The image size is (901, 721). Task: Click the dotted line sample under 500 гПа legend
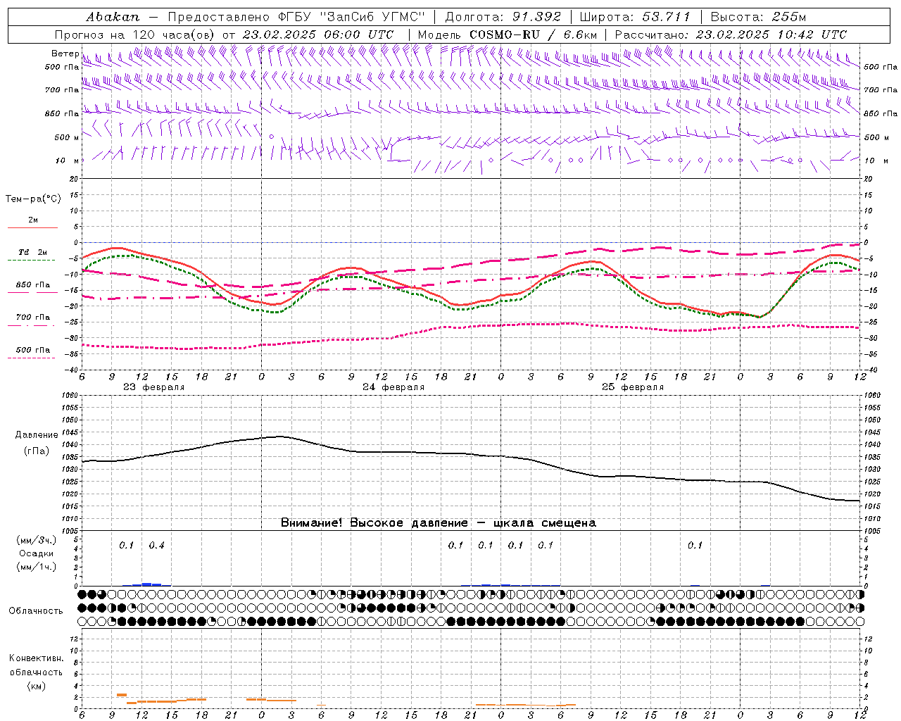pos(31,358)
